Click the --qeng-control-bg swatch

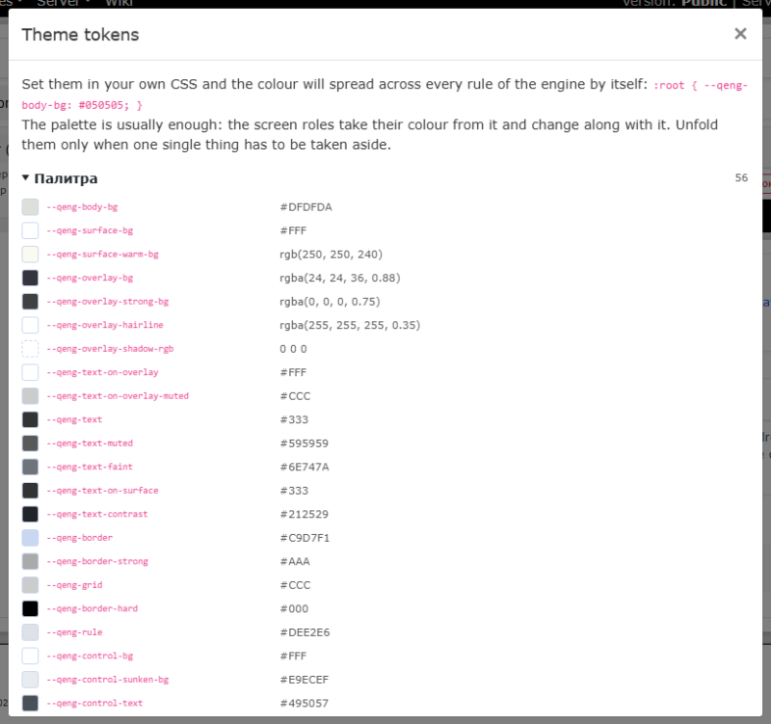30,656
